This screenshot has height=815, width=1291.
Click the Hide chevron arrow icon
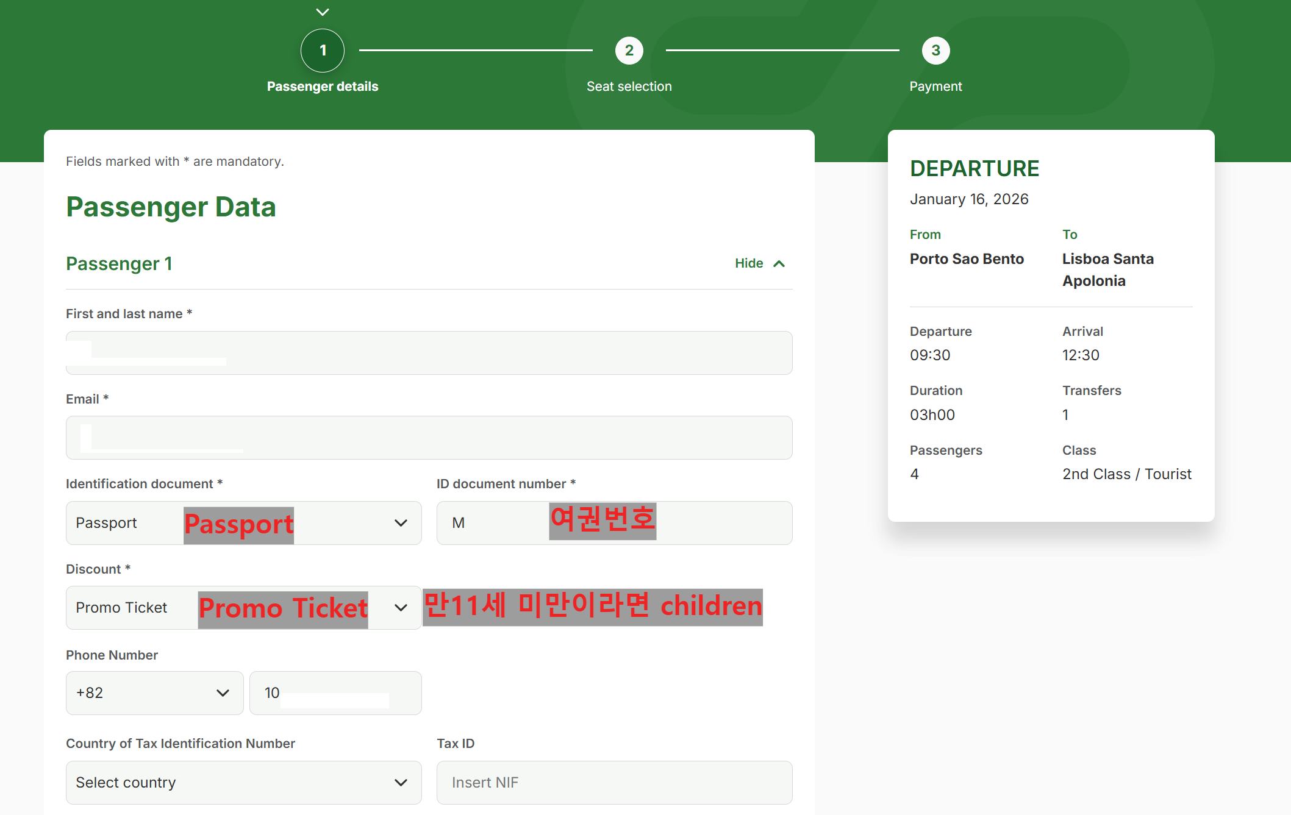click(779, 263)
